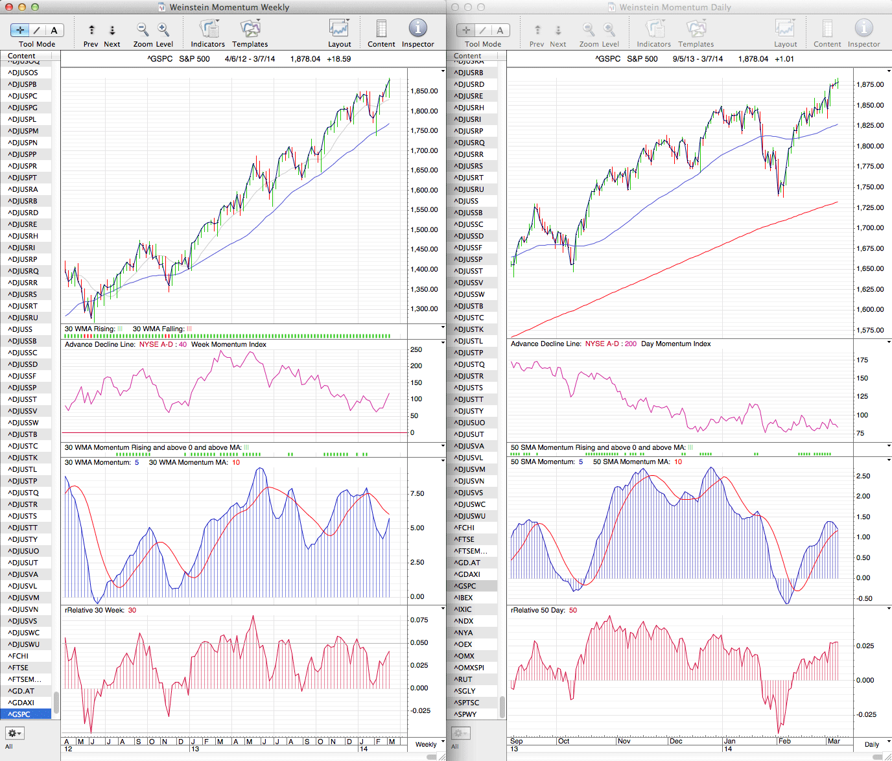The width and height of the screenshot is (892, 761).
Task: Select the crosshair tool in Weekly window
Action: pyautogui.click(x=20, y=30)
